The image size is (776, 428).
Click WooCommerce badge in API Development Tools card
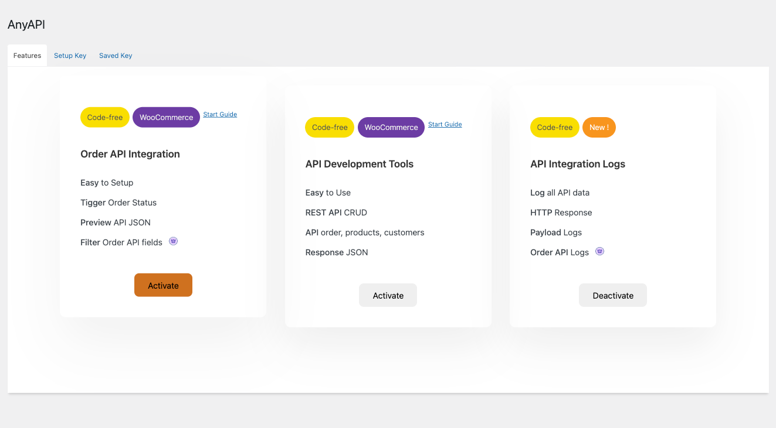tap(391, 127)
